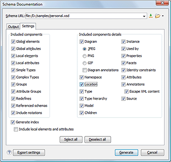
Task: Uncheck the Location option
Action: pyautogui.click(x=82, y=84)
